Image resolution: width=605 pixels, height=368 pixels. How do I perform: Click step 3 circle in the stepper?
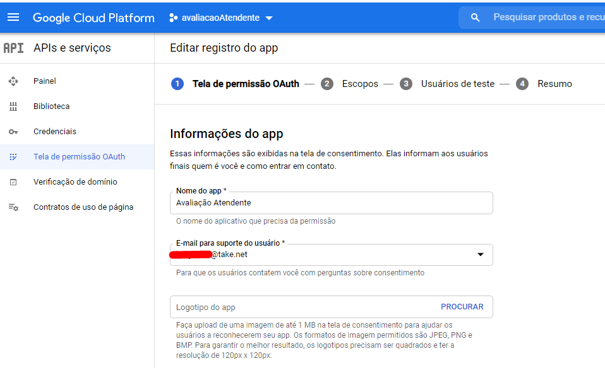pyautogui.click(x=406, y=84)
